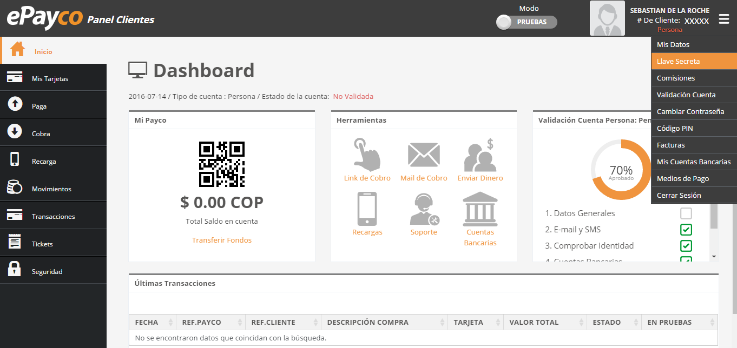Click SEBASTIAN DE LA ROCHE username
This screenshot has height=348, width=737.
pyautogui.click(x=670, y=10)
